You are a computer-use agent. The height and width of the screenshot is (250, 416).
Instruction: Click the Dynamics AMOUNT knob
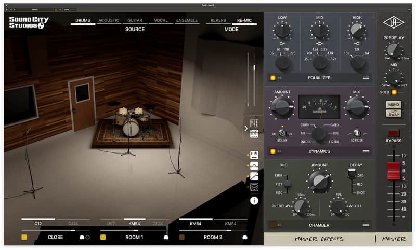[282, 107]
